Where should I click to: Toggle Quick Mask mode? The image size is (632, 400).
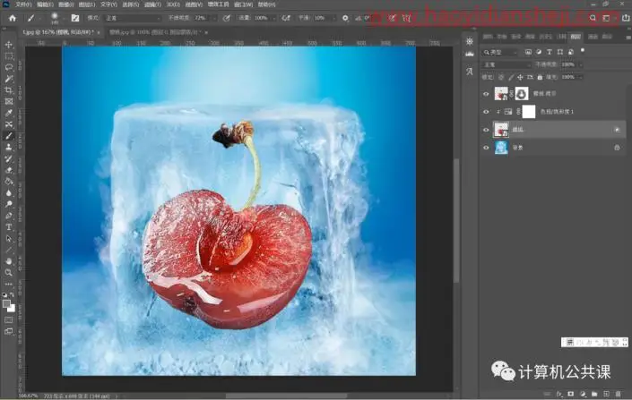pos(8,320)
